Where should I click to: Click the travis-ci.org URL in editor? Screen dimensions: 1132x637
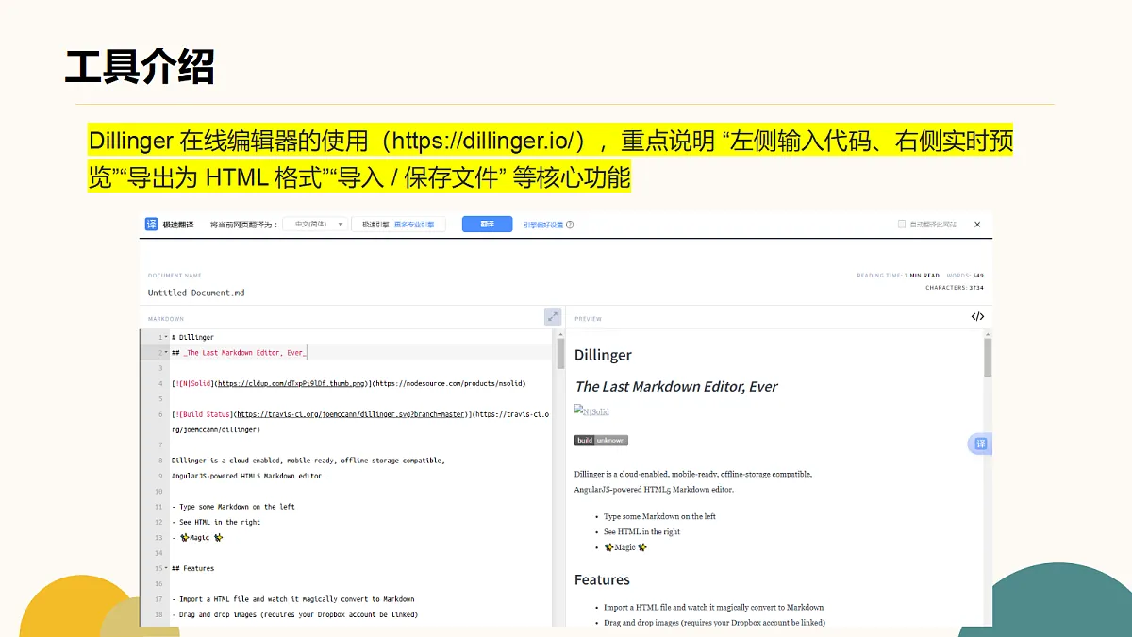[351, 414]
